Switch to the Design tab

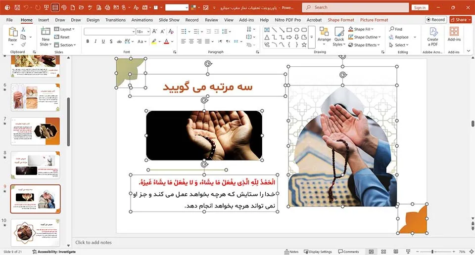pos(93,20)
